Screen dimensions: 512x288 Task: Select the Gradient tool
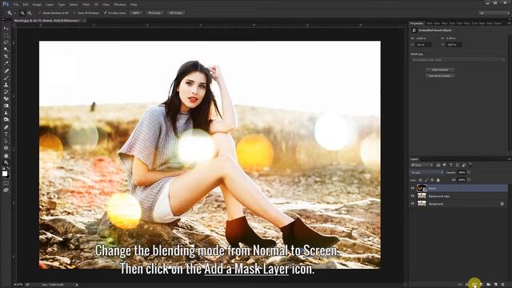point(6,106)
